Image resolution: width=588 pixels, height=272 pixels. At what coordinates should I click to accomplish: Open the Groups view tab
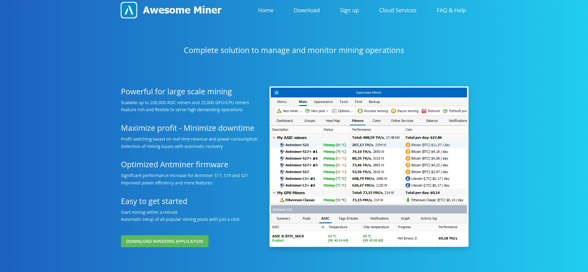[x=310, y=121]
